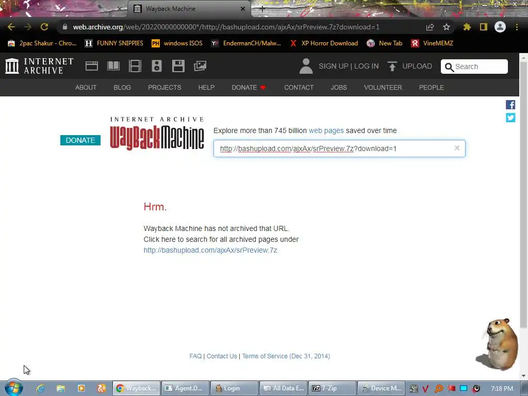
Task: Open the Contact Us footer link
Action: (222, 356)
